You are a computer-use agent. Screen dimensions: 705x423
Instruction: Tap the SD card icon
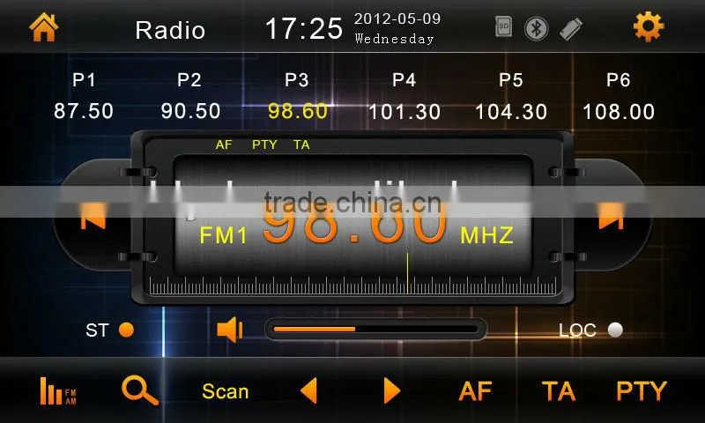click(503, 26)
